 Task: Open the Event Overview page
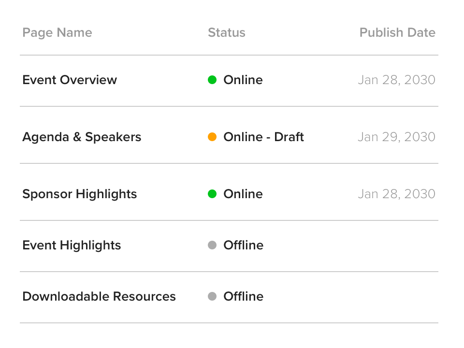click(x=70, y=80)
